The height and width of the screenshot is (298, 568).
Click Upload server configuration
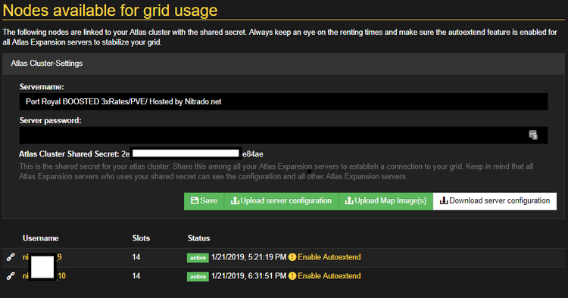(x=281, y=201)
